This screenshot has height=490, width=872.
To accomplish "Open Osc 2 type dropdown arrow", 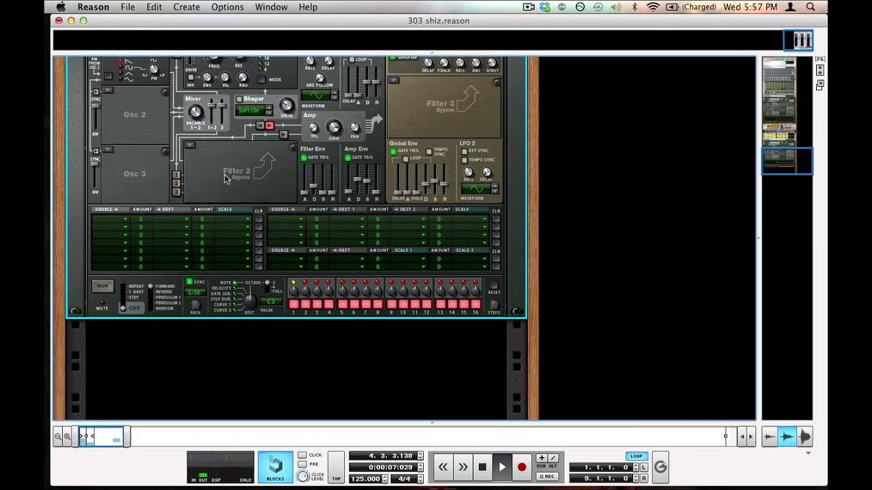I will (108, 90).
